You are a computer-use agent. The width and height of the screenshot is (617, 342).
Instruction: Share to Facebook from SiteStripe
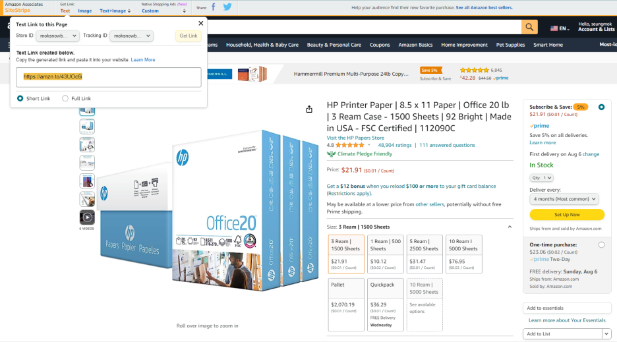pos(214,7)
